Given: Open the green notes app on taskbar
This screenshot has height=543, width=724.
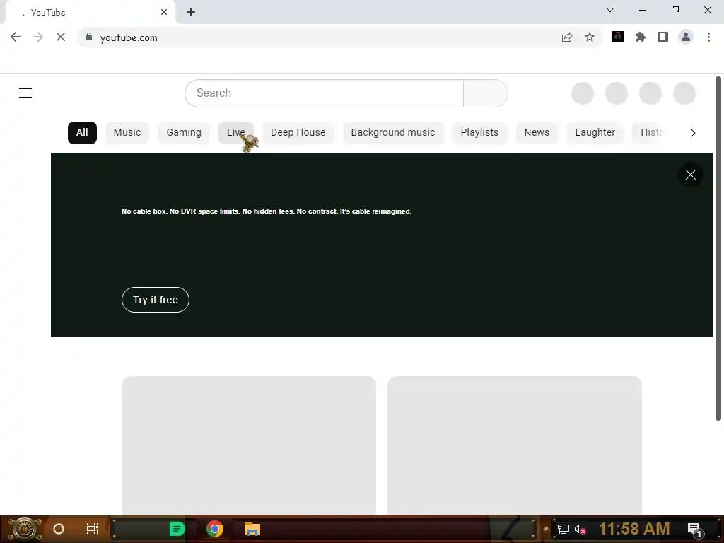Looking at the screenshot, I should [x=177, y=529].
